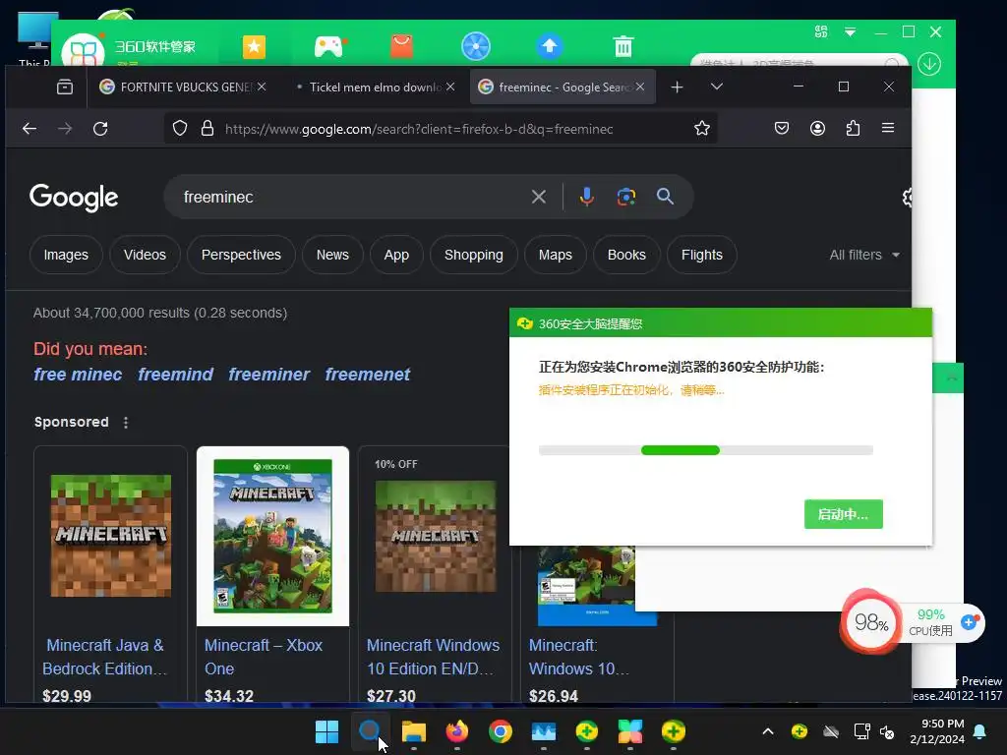Select the News filter chip
The width and height of the screenshot is (1007, 755).
click(332, 255)
